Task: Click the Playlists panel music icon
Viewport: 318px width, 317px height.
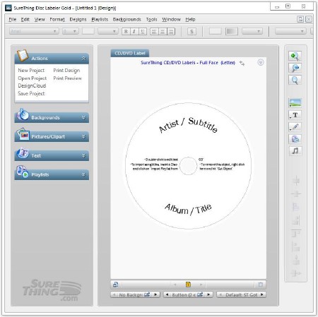Action: (23, 172)
